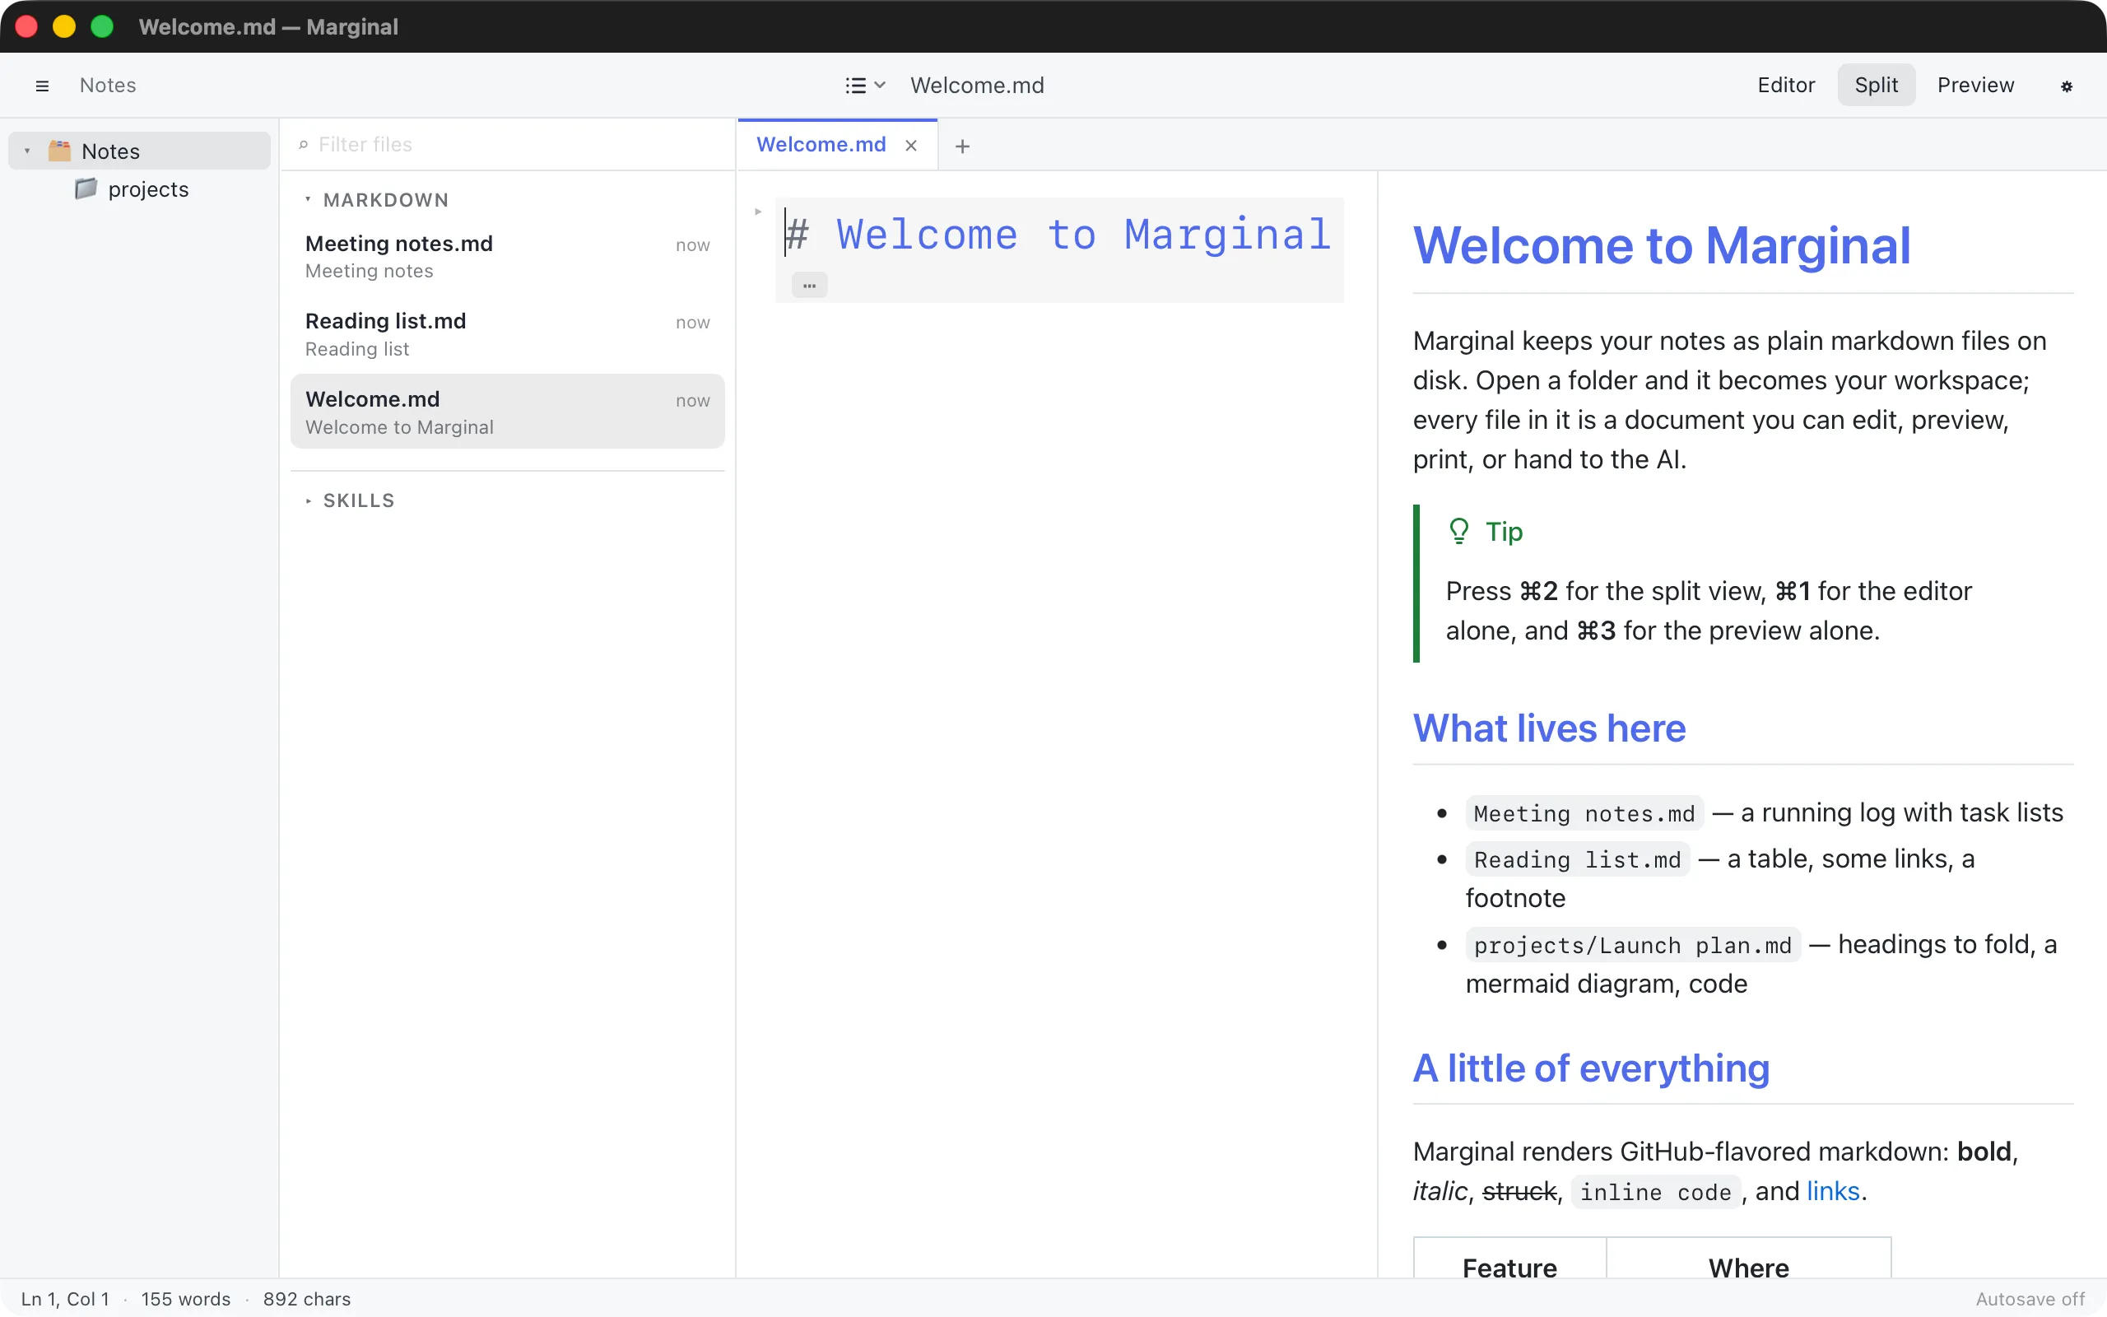Viewport: 2107px width, 1317px height.
Task: Toggle the sidebar with the hamburger icon
Action: (42, 86)
